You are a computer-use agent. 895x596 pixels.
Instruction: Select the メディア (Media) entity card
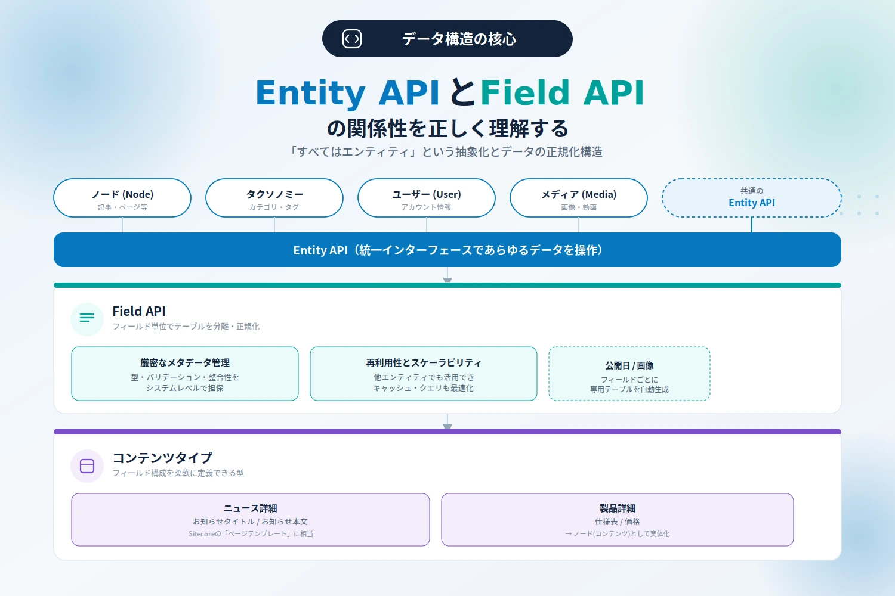[x=579, y=198]
